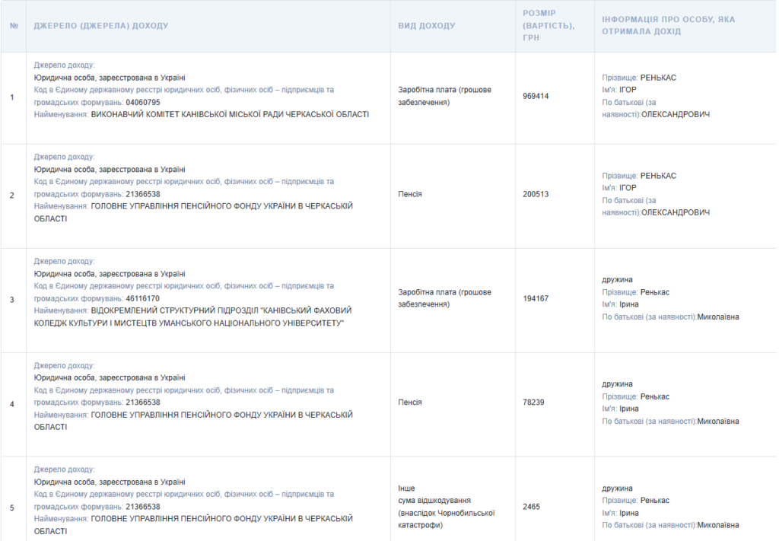
Task: Click "Пенсія" income type in row 2
Action: click(x=410, y=194)
